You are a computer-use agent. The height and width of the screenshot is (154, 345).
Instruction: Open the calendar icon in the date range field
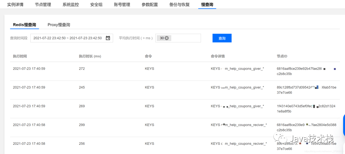tap(108, 38)
